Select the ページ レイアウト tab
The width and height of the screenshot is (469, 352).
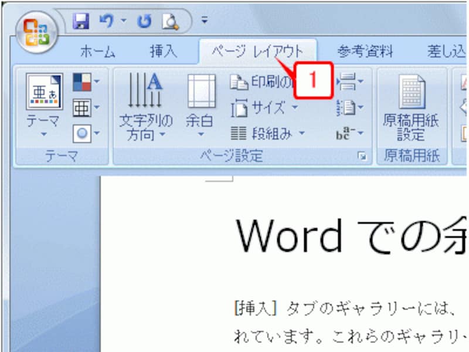(x=257, y=52)
